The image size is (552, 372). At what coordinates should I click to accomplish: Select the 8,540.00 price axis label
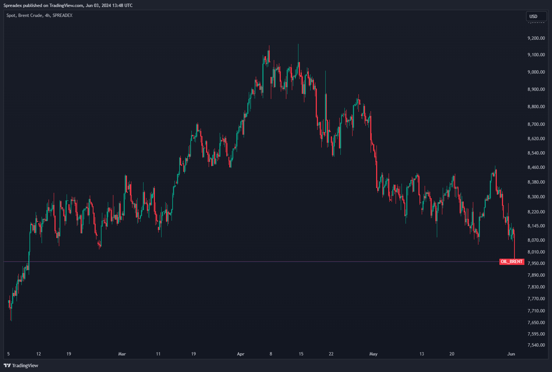pos(536,153)
